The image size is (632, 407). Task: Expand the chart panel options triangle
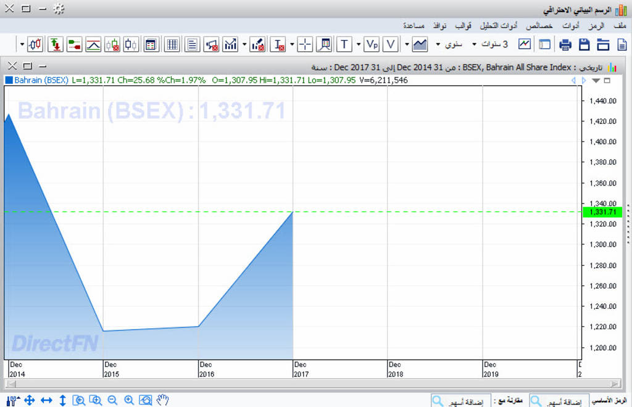596,80
